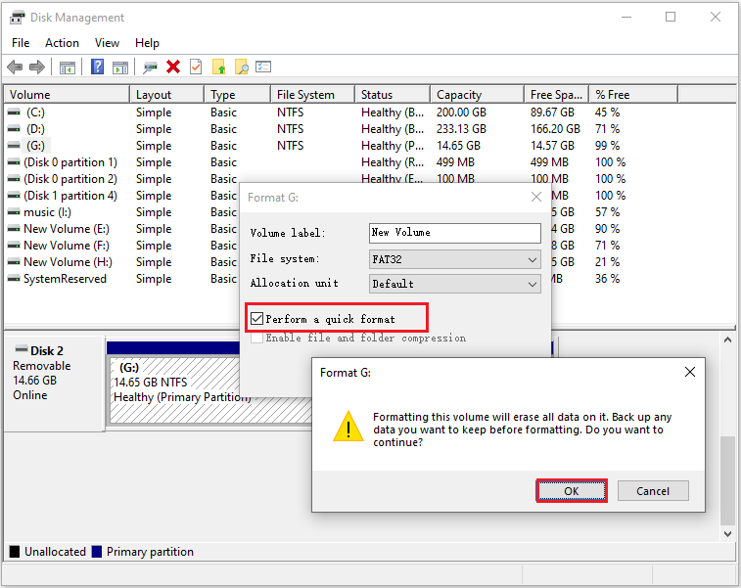
Task: Click the red X Delete toolbar icon
Action: [x=173, y=68]
